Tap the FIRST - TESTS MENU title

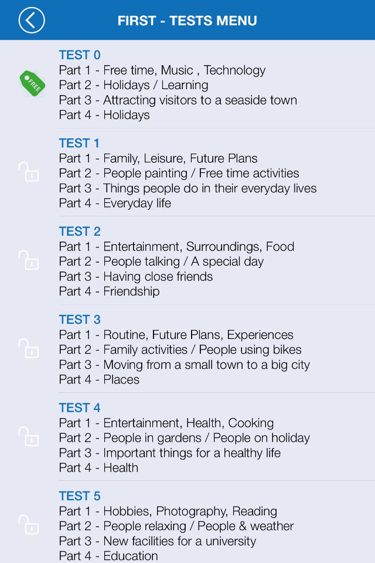187,21
